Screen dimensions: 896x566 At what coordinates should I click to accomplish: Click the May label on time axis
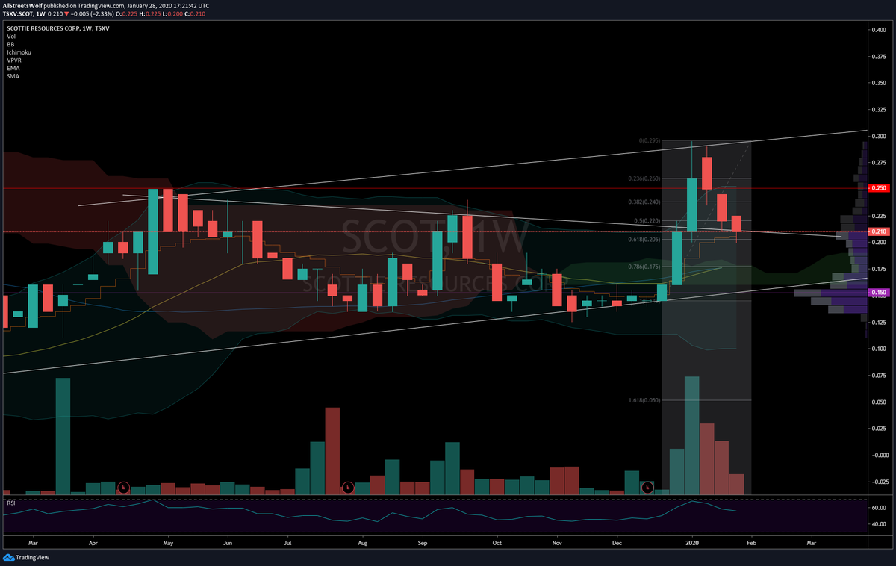(168, 543)
